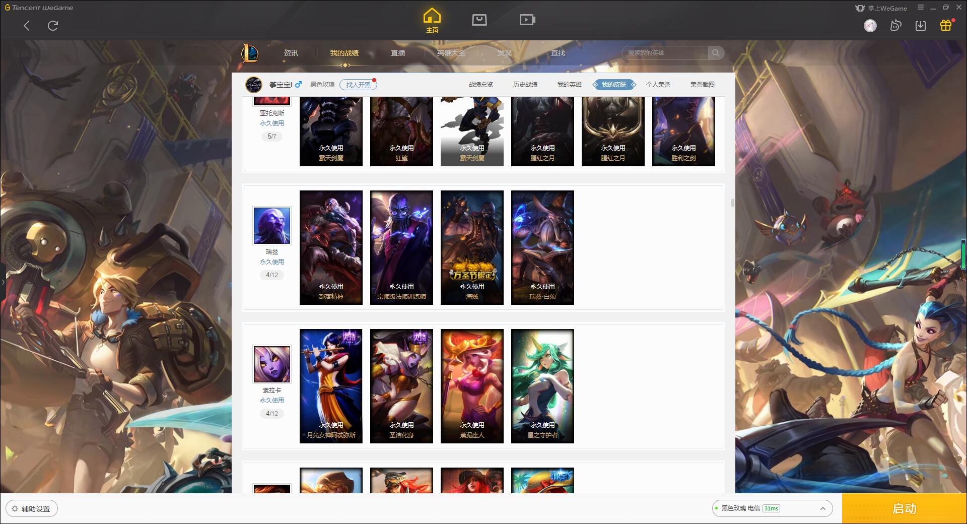
Task: Click the 找人开黑 button
Action: click(x=358, y=85)
